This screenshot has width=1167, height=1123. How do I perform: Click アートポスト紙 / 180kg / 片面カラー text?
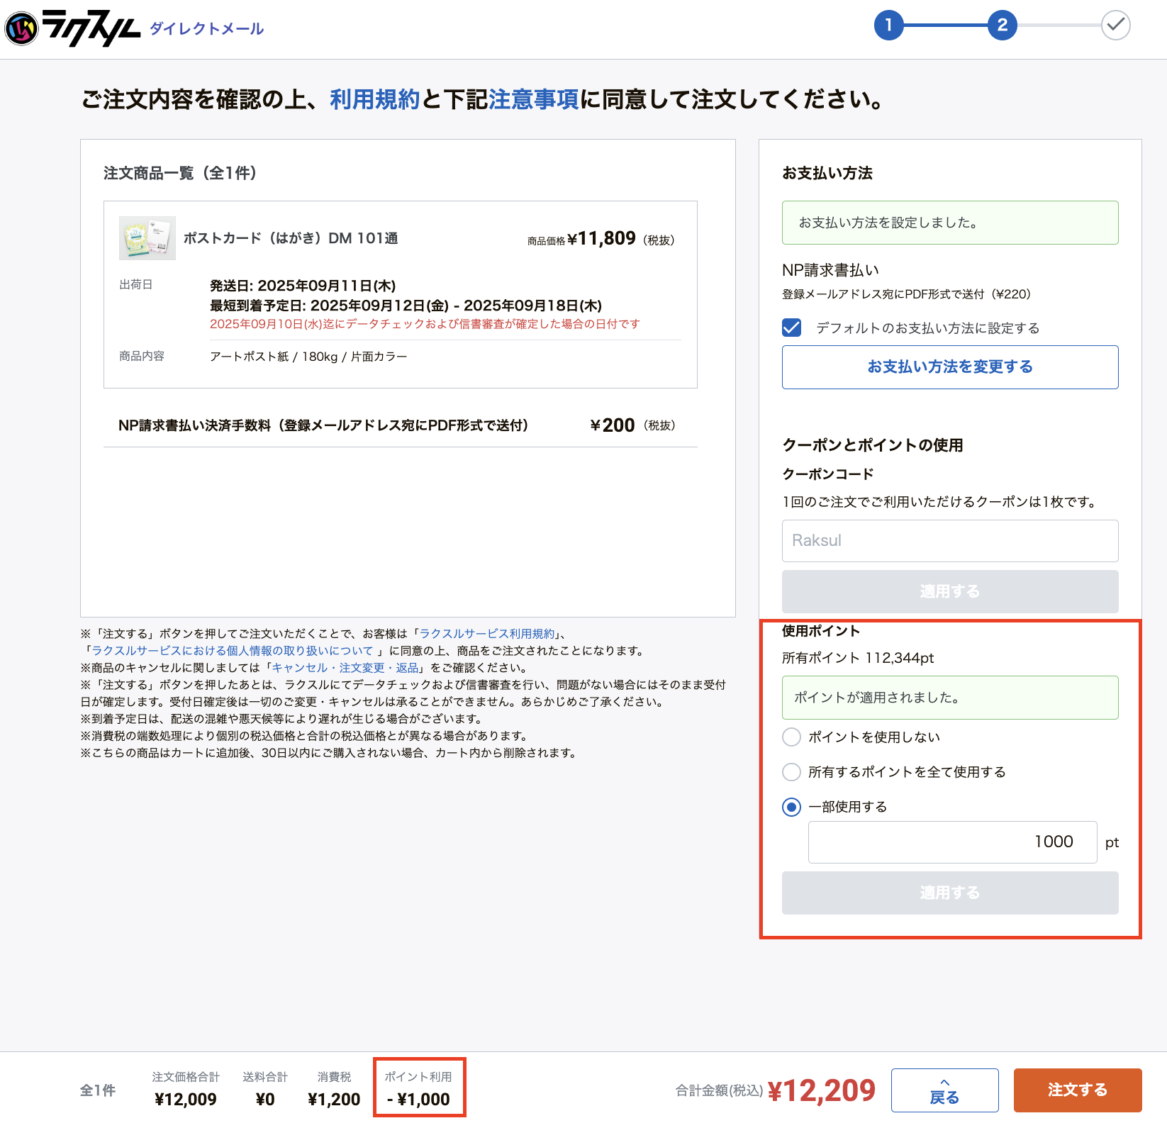click(x=308, y=357)
